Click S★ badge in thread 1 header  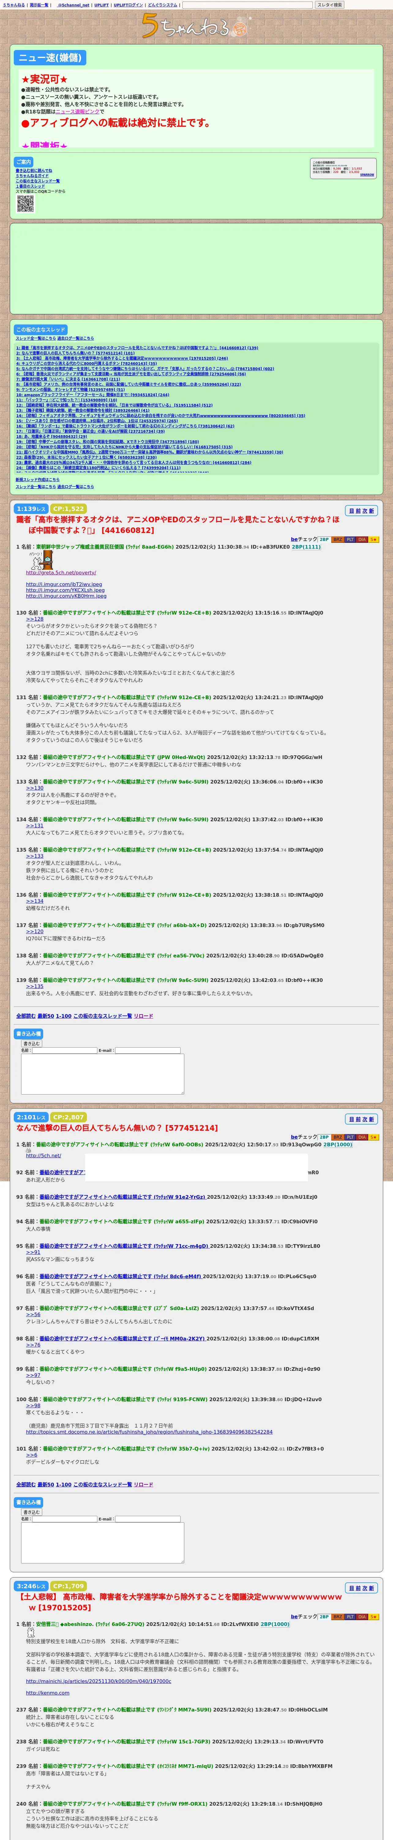point(374,539)
